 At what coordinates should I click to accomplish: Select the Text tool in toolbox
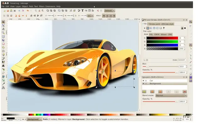click(x=3, y=66)
